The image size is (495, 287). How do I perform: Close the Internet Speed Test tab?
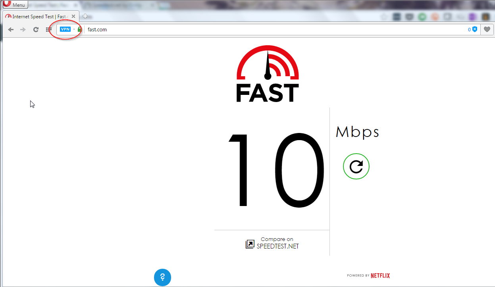coord(73,17)
